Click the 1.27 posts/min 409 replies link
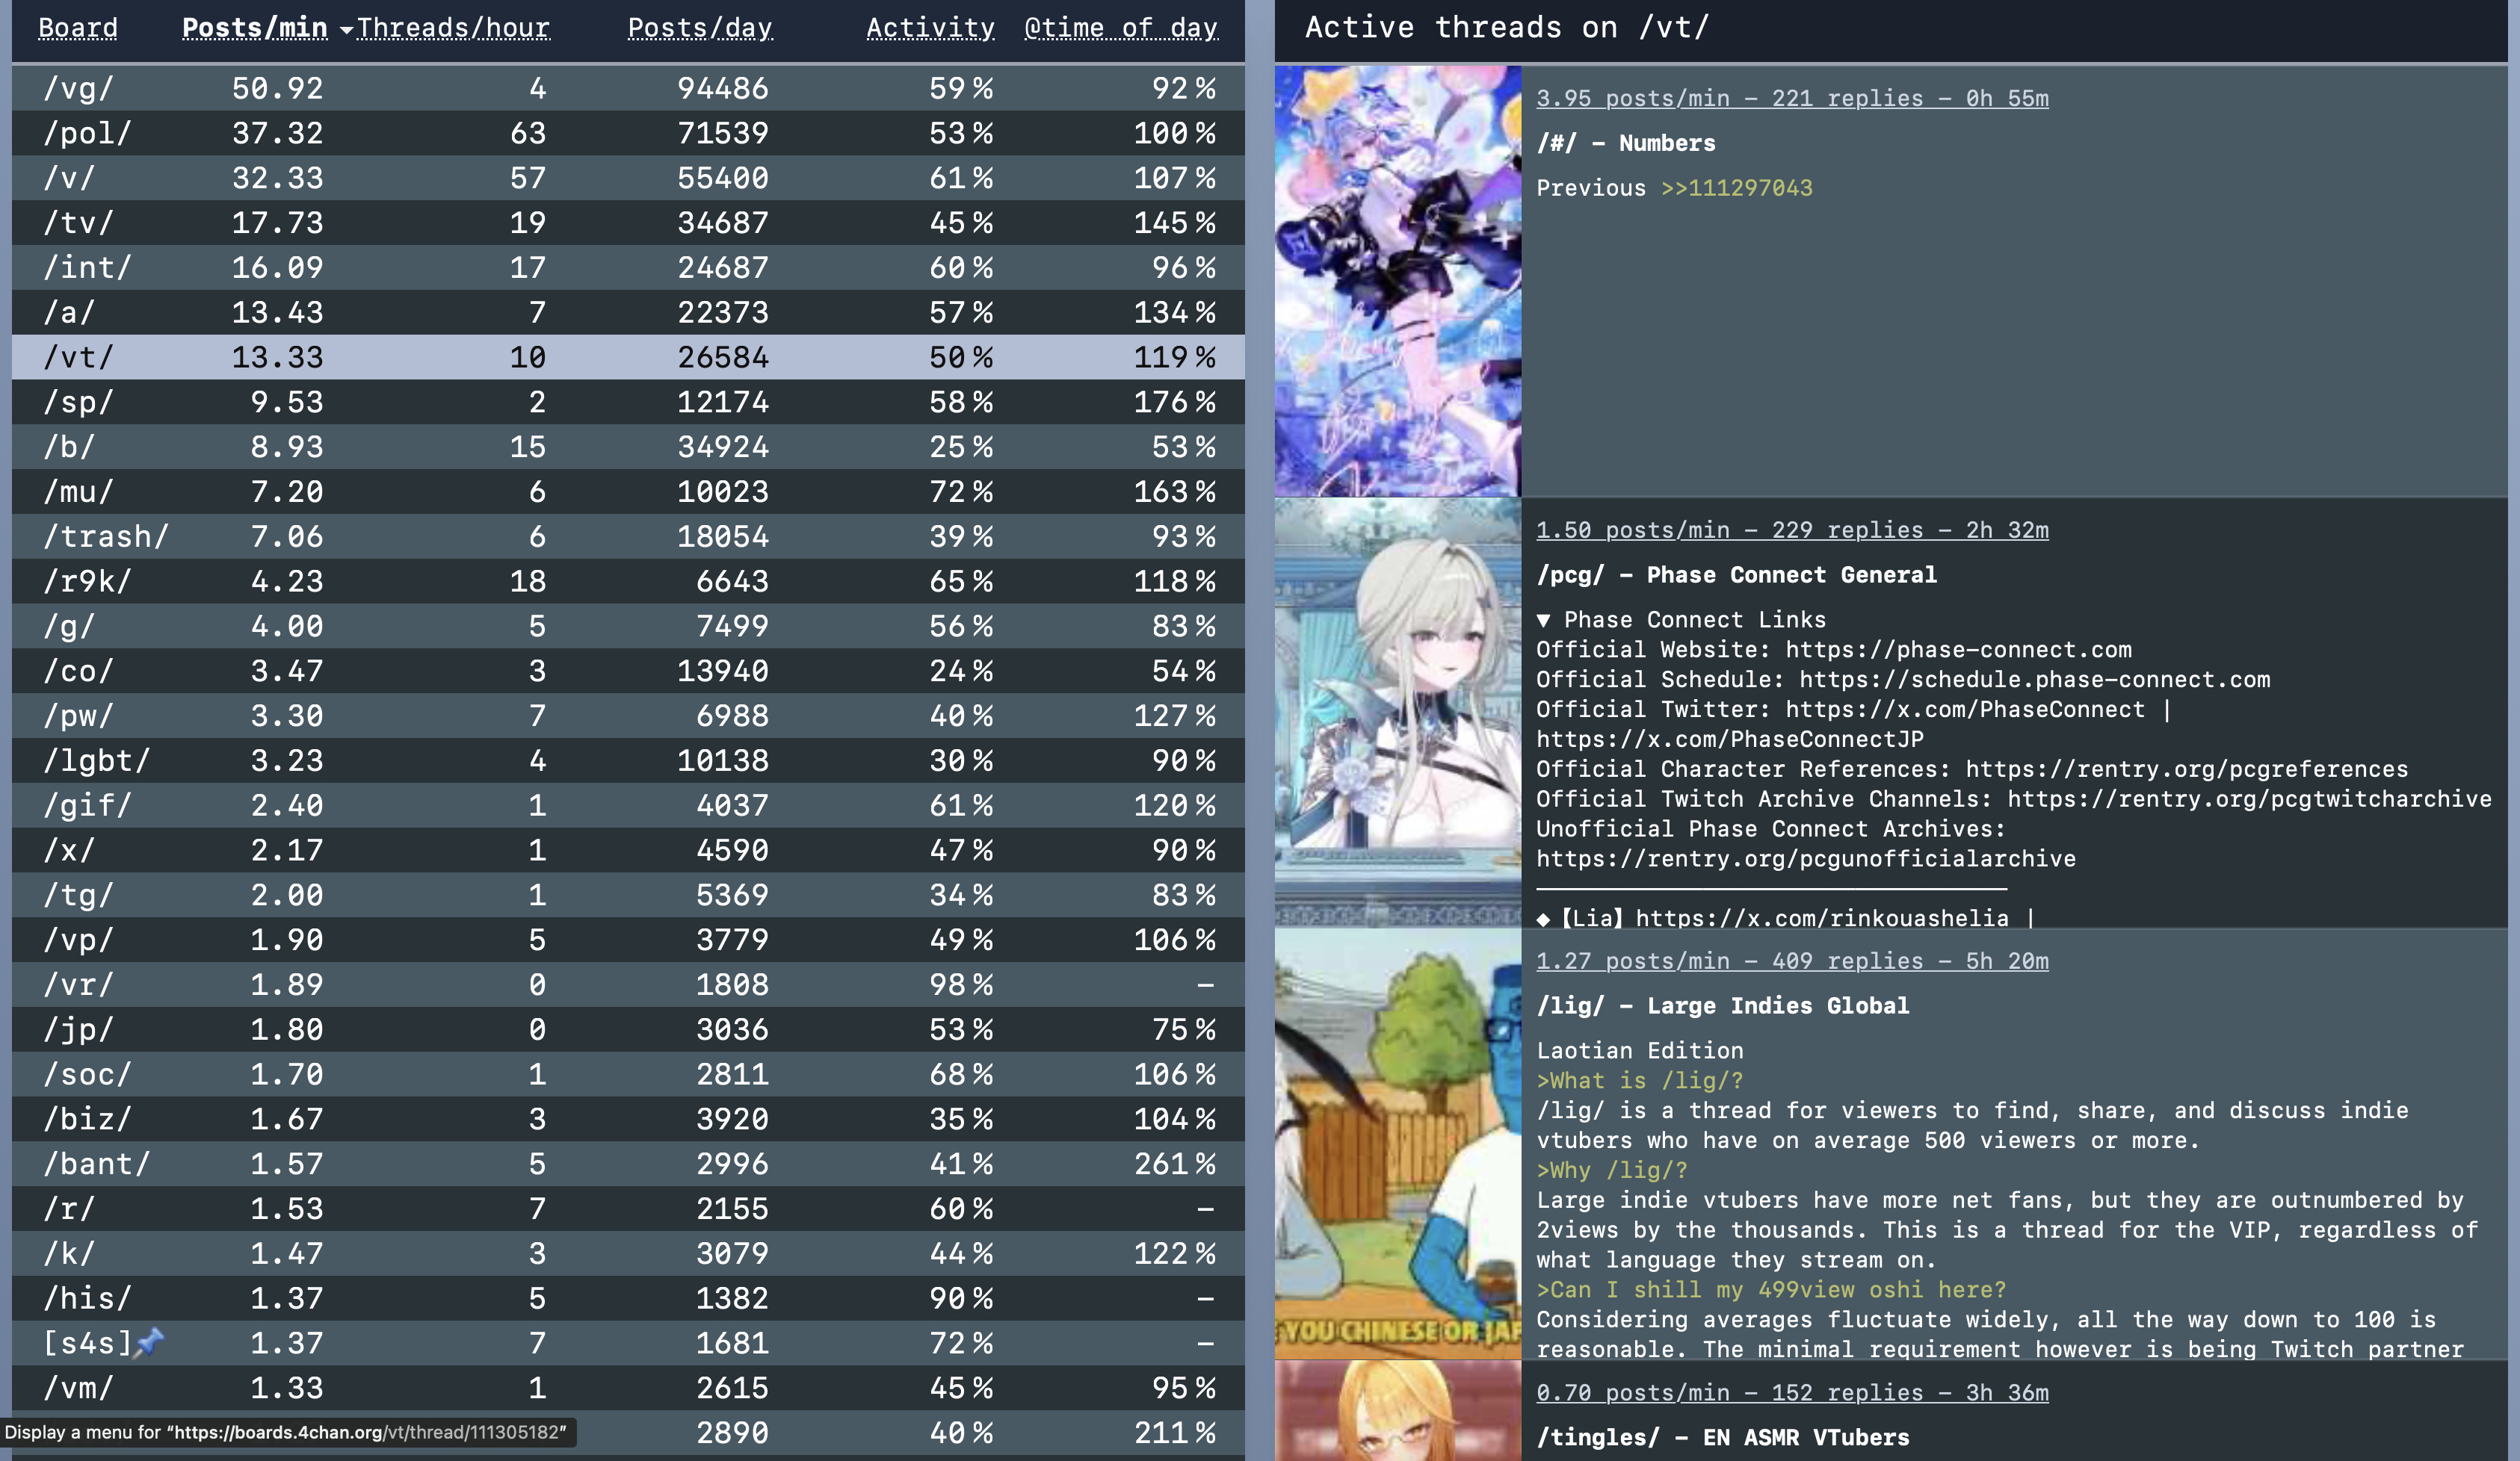The image size is (2520, 1461). (1791, 961)
